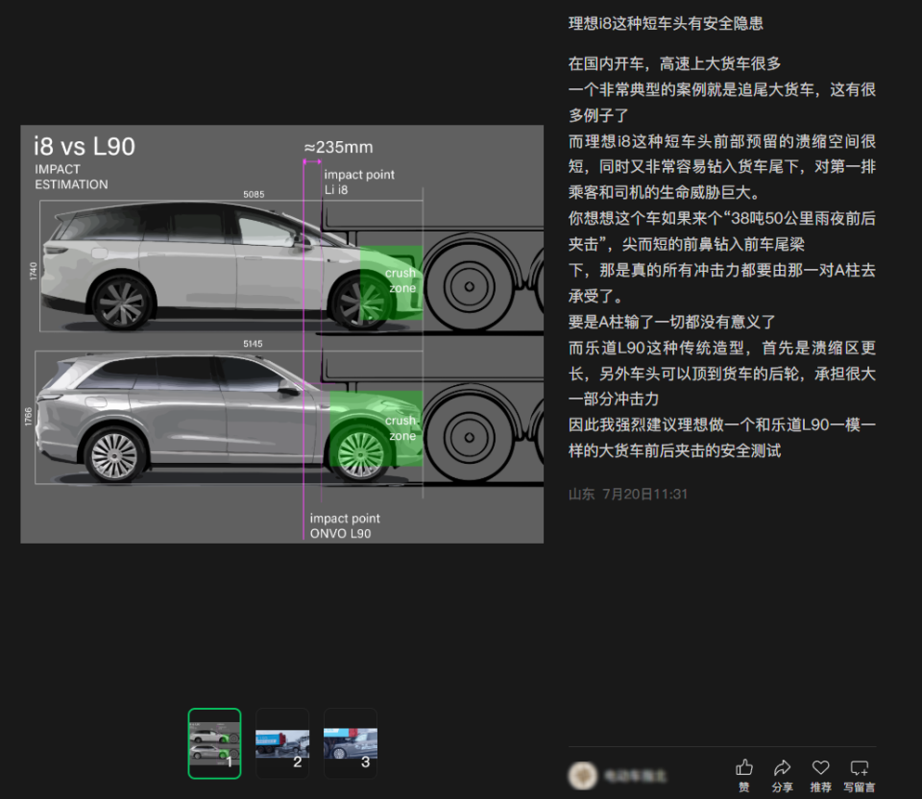
Task: Select thumbnail 1 of the i8 vs L90 diagram
Action: [x=214, y=743]
